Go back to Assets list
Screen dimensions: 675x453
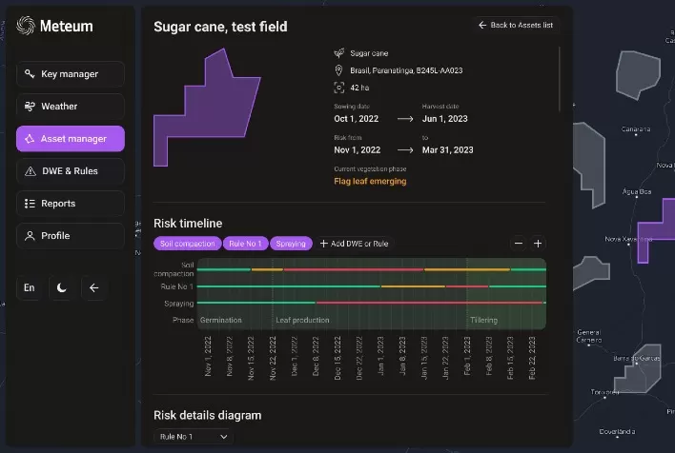click(x=516, y=25)
